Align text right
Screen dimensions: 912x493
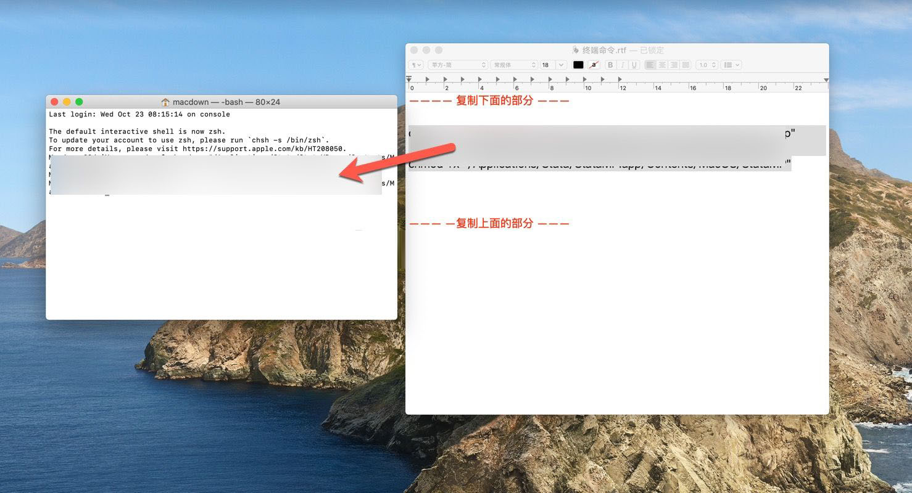point(674,65)
